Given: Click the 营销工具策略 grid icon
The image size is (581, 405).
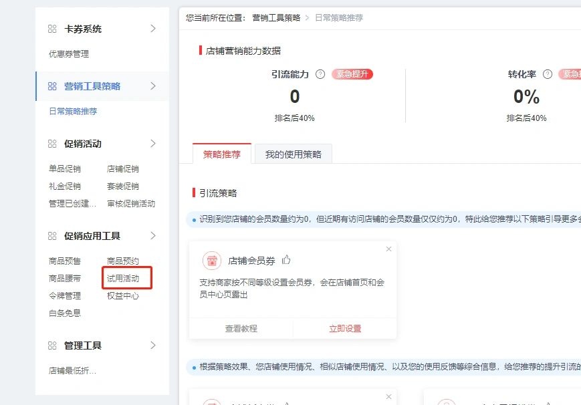Looking at the screenshot, I should (52, 86).
